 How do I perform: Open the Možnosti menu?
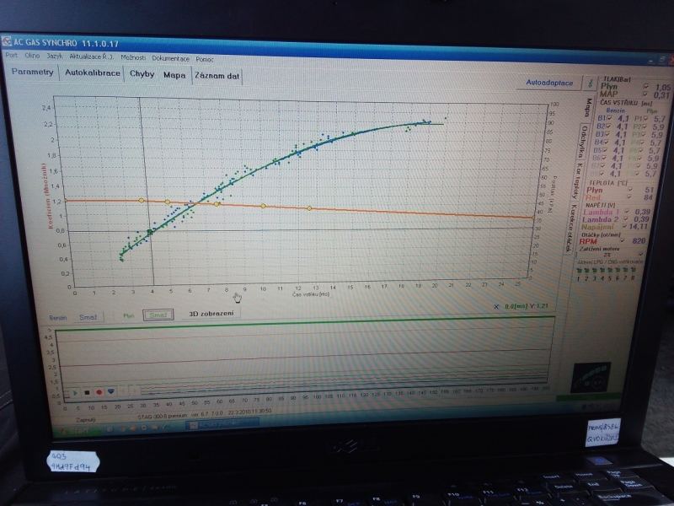point(134,58)
